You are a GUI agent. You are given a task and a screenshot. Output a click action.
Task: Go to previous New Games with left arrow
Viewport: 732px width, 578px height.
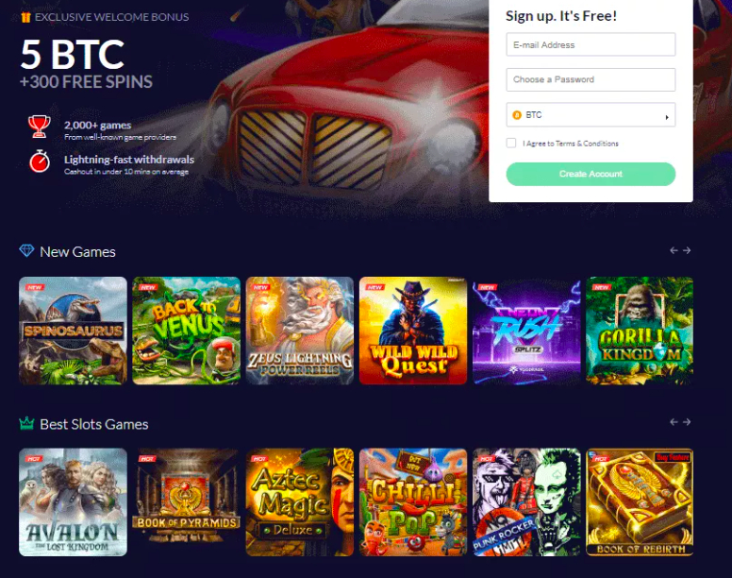[x=674, y=250]
